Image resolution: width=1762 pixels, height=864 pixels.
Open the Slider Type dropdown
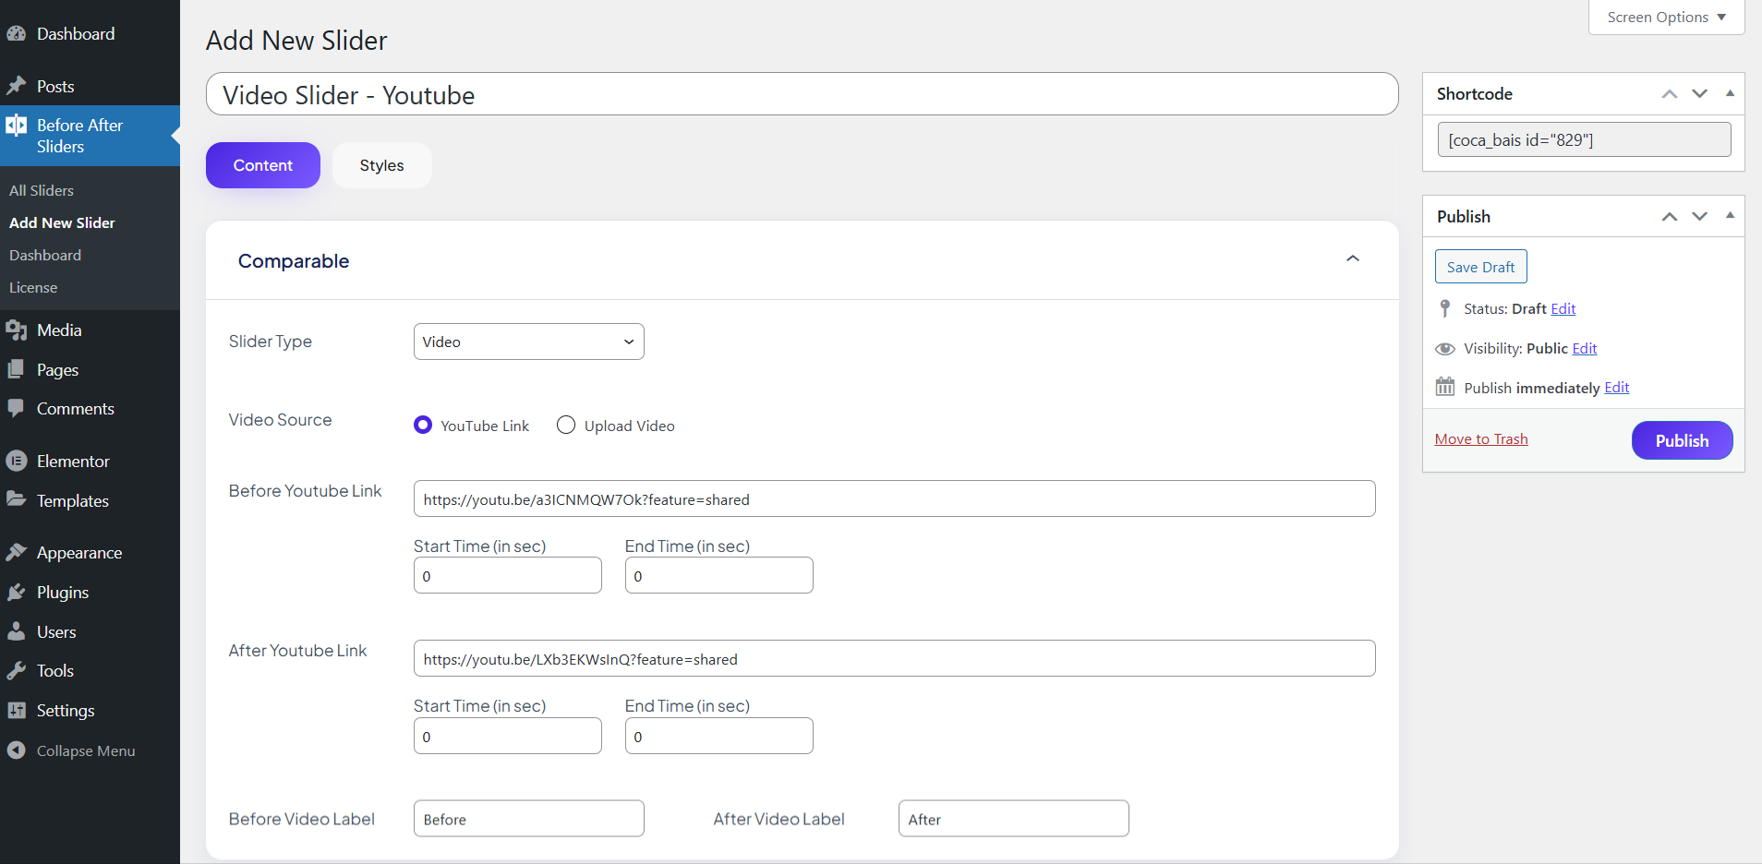[529, 342]
